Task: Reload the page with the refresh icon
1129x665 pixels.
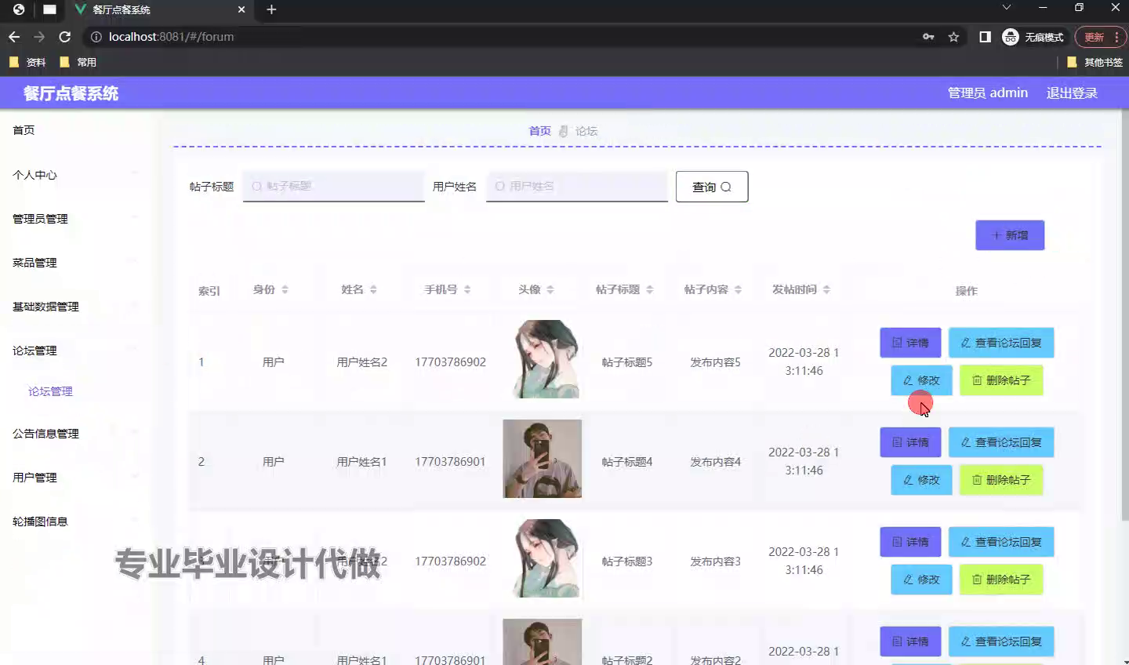Action: [x=65, y=37]
